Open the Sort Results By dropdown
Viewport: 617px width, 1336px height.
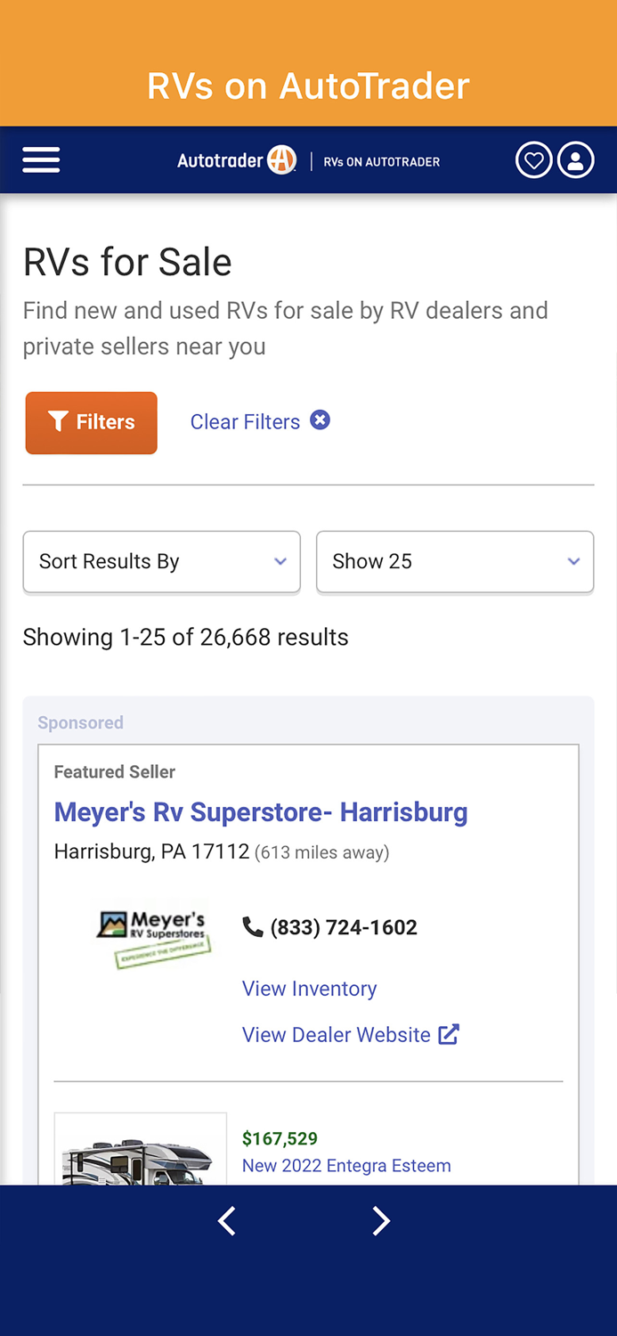coord(161,562)
